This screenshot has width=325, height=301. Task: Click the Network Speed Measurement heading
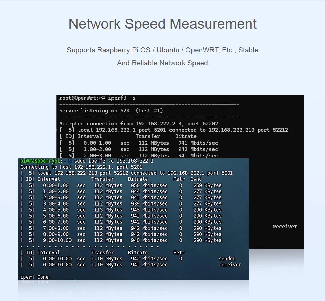(163, 24)
